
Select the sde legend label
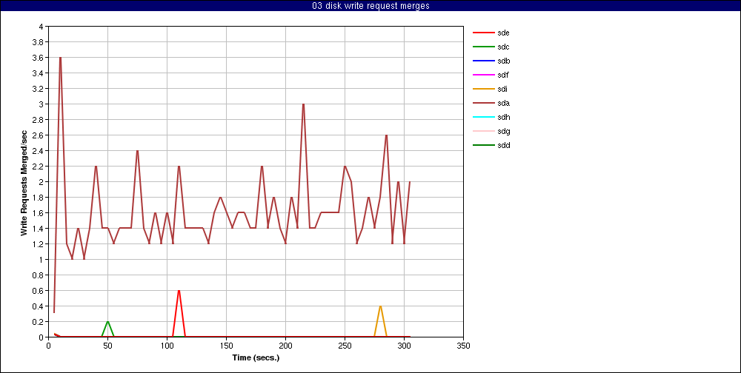click(x=503, y=33)
